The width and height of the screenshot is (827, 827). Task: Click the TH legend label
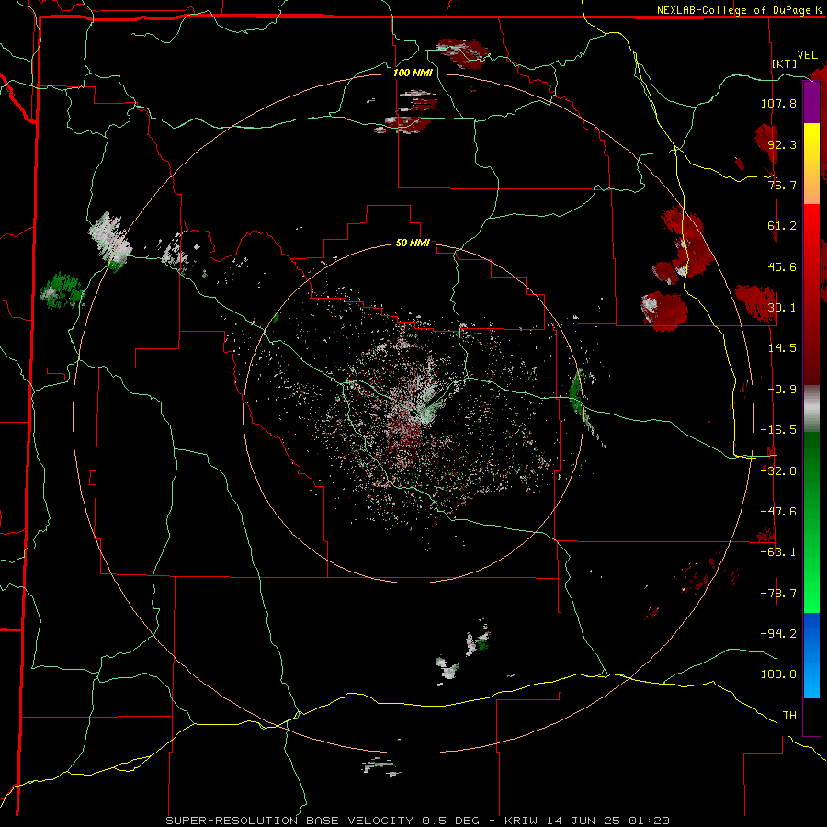click(x=789, y=716)
